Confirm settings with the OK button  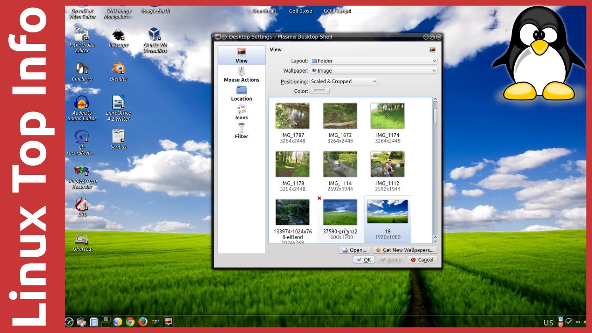364,260
